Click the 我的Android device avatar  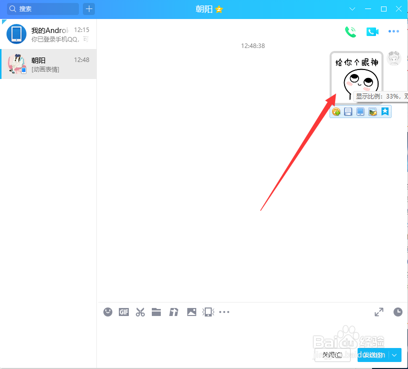pos(16,34)
